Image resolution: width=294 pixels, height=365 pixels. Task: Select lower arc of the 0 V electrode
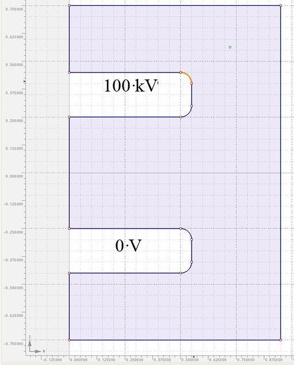point(188,269)
